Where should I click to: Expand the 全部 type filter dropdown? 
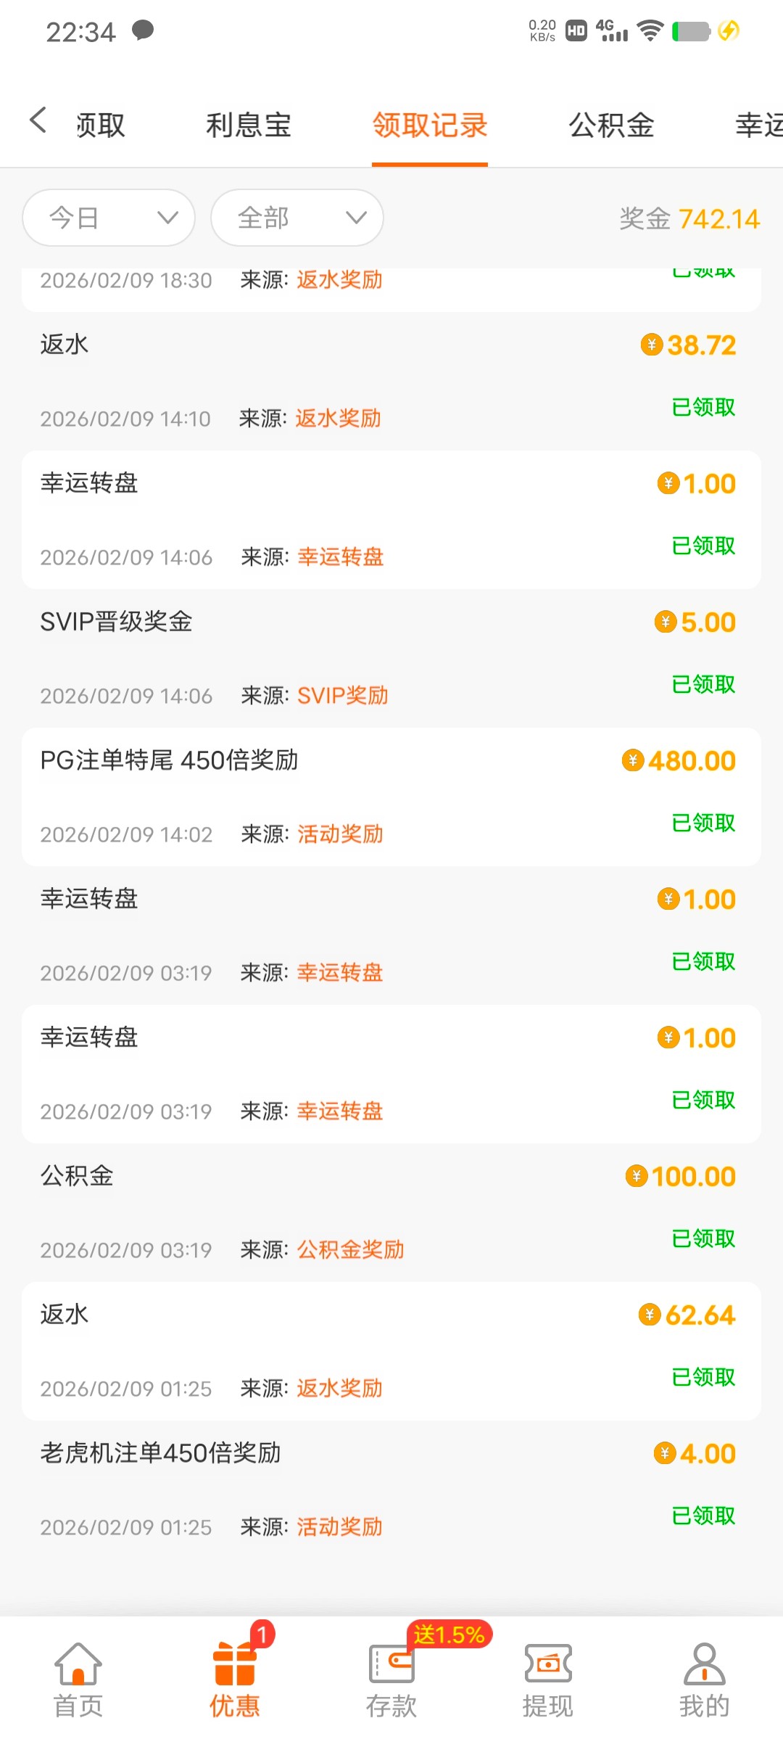(x=297, y=218)
